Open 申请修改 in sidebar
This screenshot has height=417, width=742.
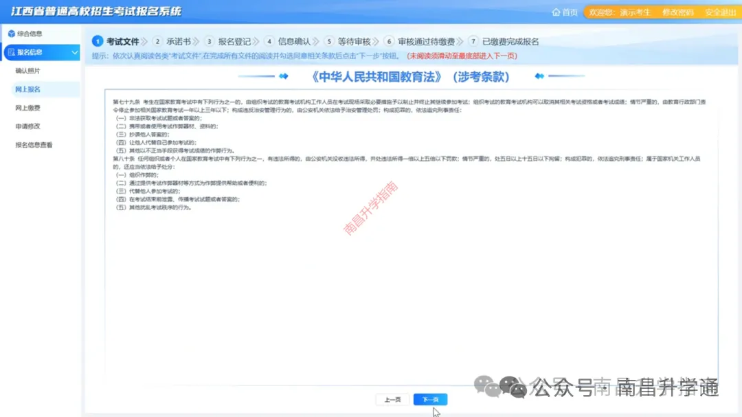(x=28, y=126)
